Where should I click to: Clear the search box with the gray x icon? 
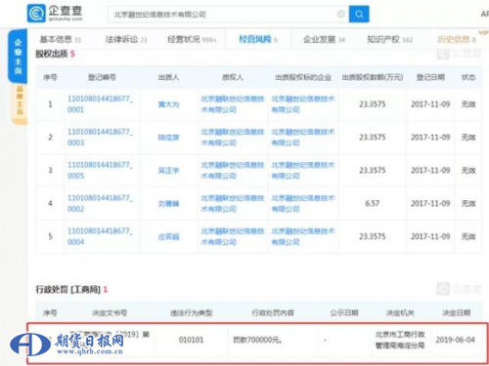pyautogui.click(x=341, y=14)
